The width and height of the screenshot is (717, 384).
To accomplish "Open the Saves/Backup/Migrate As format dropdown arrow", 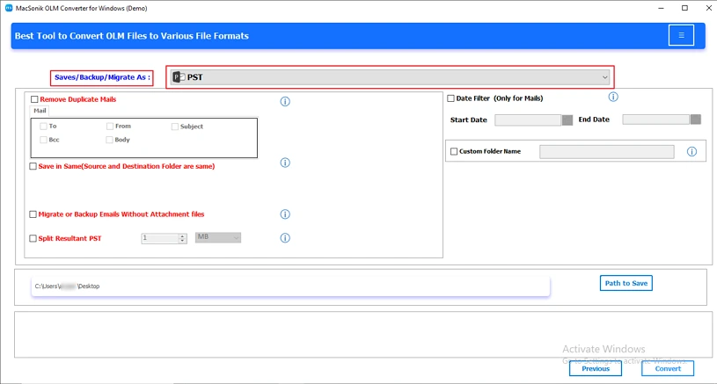I will coord(604,77).
